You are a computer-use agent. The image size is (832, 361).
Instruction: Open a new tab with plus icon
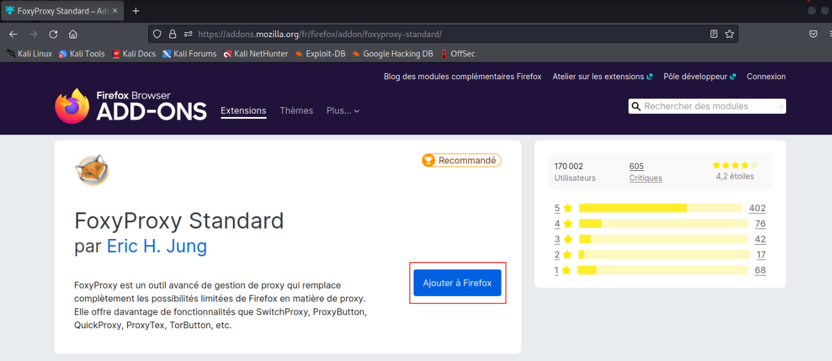pos(136,11)
